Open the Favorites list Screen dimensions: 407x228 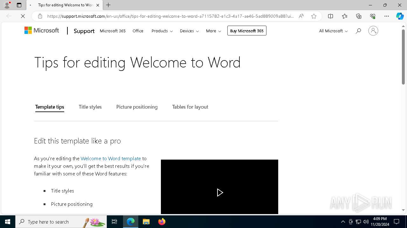point(345,16)
